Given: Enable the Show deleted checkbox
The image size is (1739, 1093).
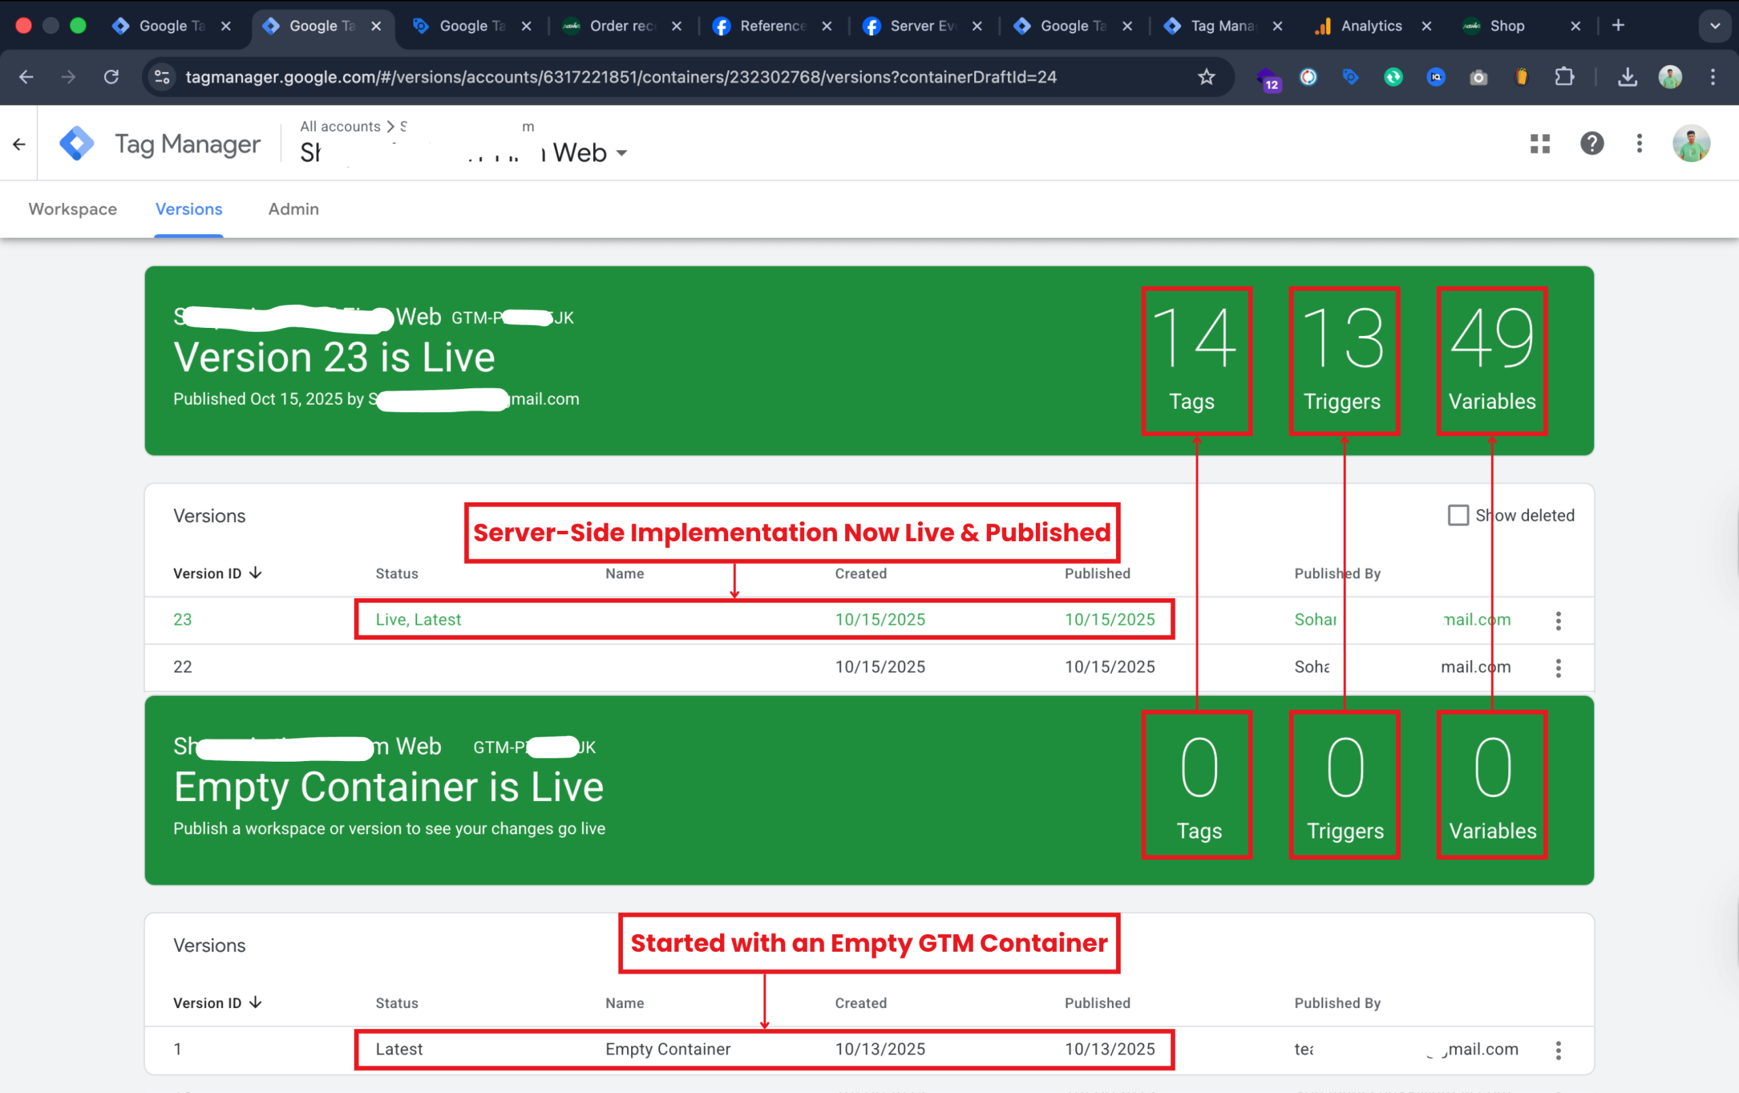Looking at the screenshot, I should tap(1458, 515).
